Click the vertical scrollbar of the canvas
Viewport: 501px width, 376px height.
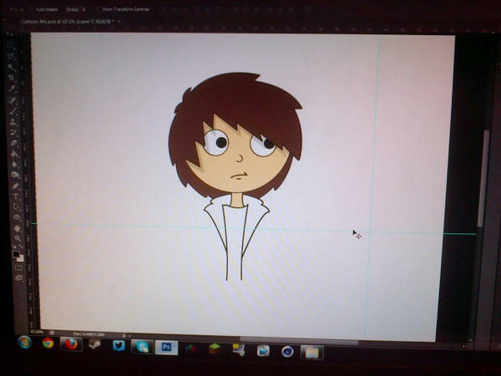pyautogui.click(x=484, y=179)
